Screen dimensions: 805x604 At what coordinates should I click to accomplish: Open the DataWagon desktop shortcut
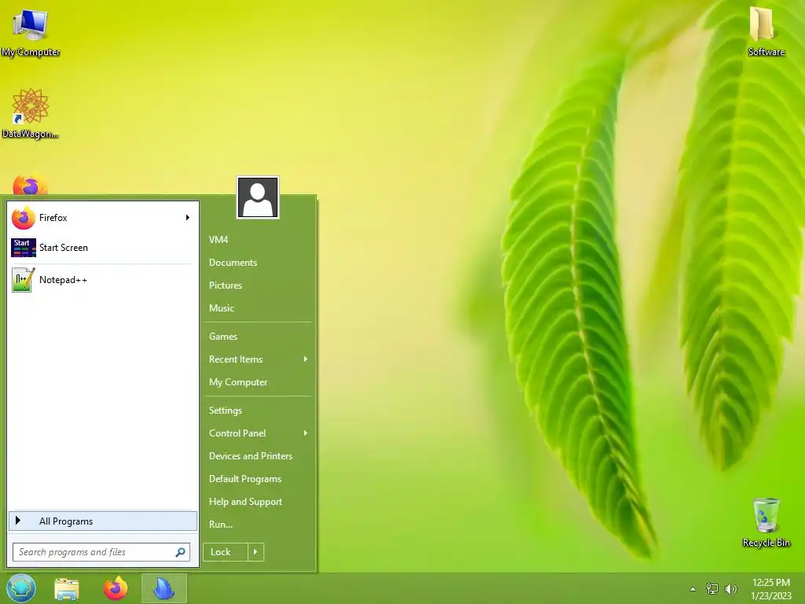pyautogui.click(x=31, y=113)
